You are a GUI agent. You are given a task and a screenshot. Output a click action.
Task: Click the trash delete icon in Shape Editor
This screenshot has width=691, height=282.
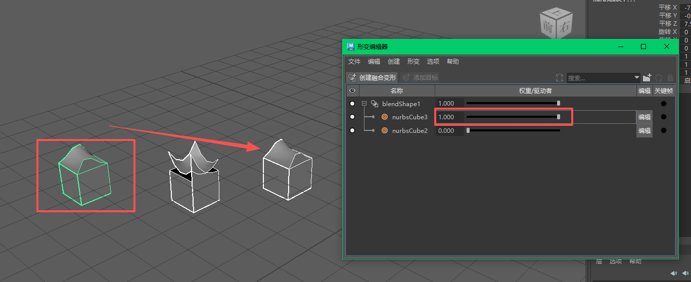(x=670, y=78)
